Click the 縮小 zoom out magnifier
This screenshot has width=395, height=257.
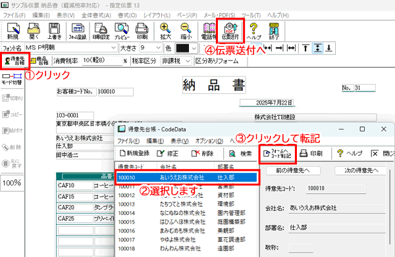pos(186,31)
